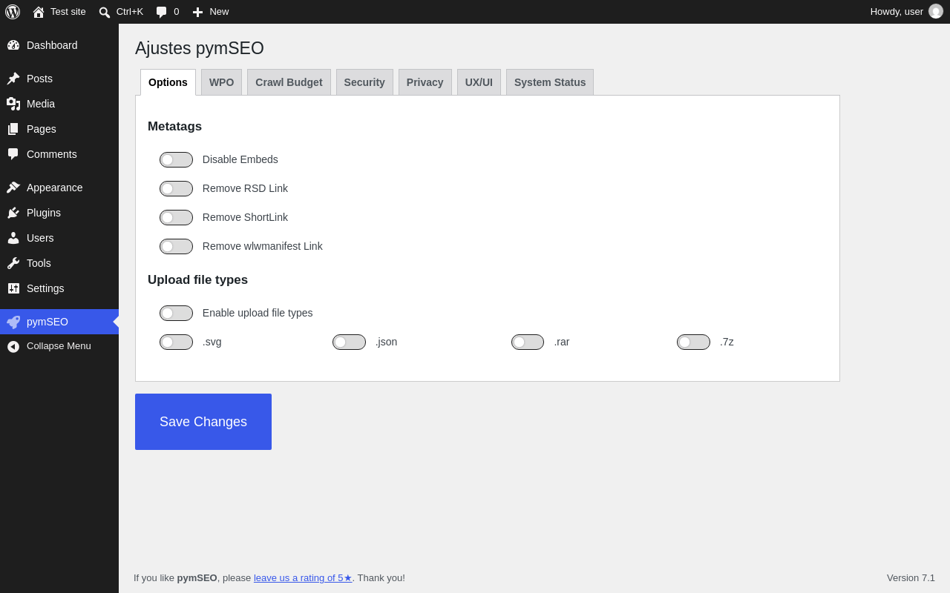This screenshot has height=593, width=950.
Task: Switch to the Security tab
Action: [x=364, y=82]
